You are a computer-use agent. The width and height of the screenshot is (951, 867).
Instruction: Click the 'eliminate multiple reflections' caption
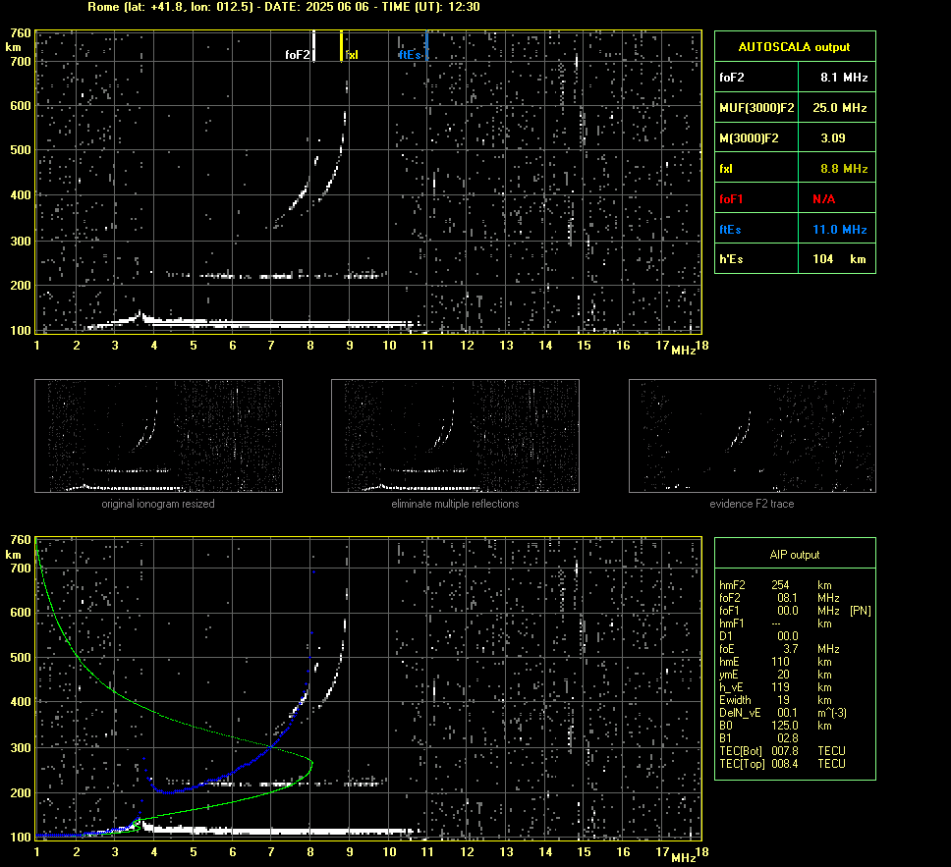pos(455,504)
